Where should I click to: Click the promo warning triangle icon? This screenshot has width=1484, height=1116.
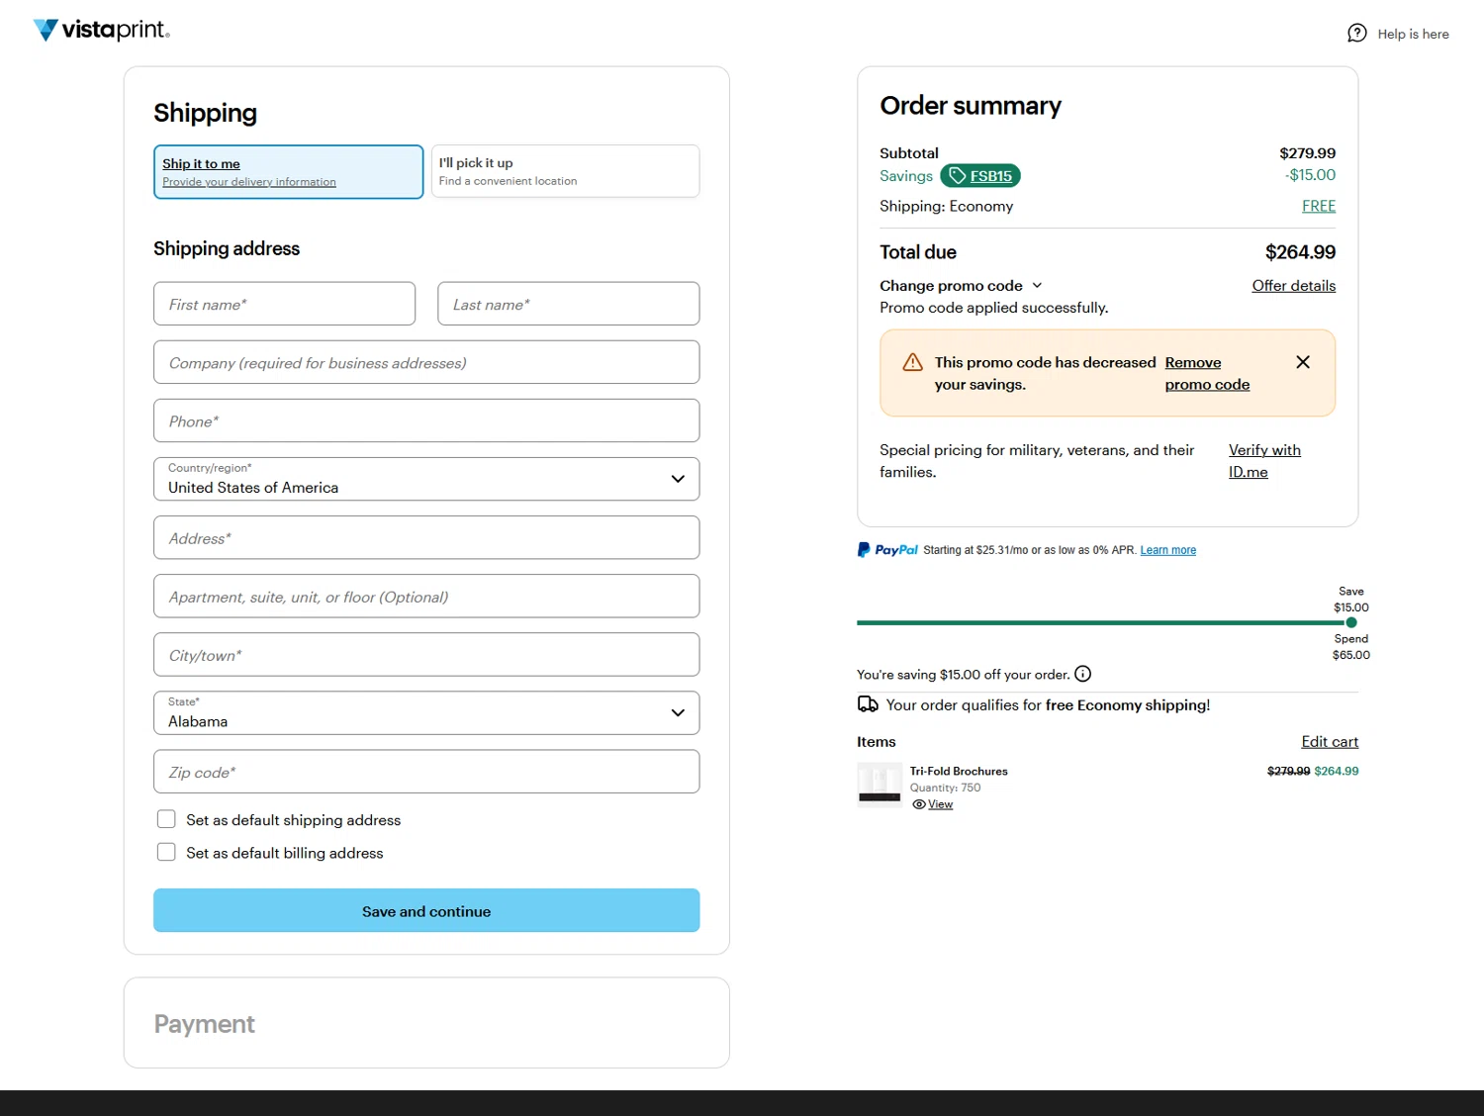point(912,362)
